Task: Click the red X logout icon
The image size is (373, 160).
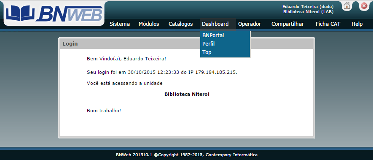Action: [x=364, y=6]
